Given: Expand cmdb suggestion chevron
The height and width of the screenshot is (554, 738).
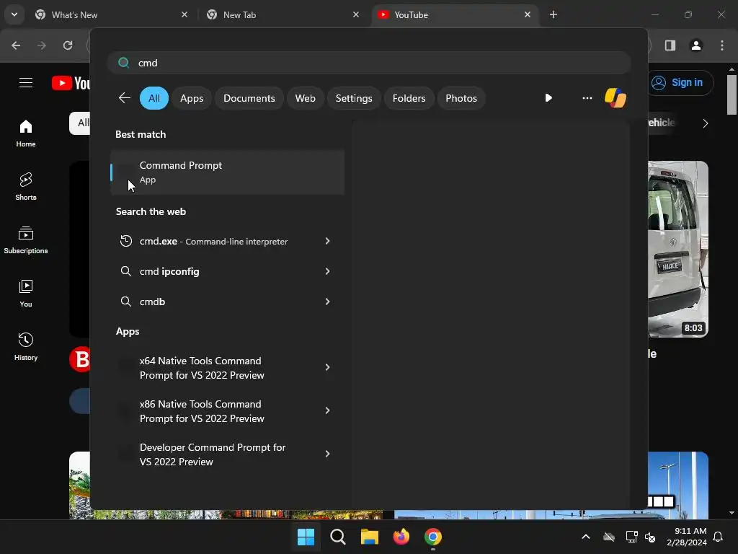Looking at the screenshot, I should click(x=327, y=302).
